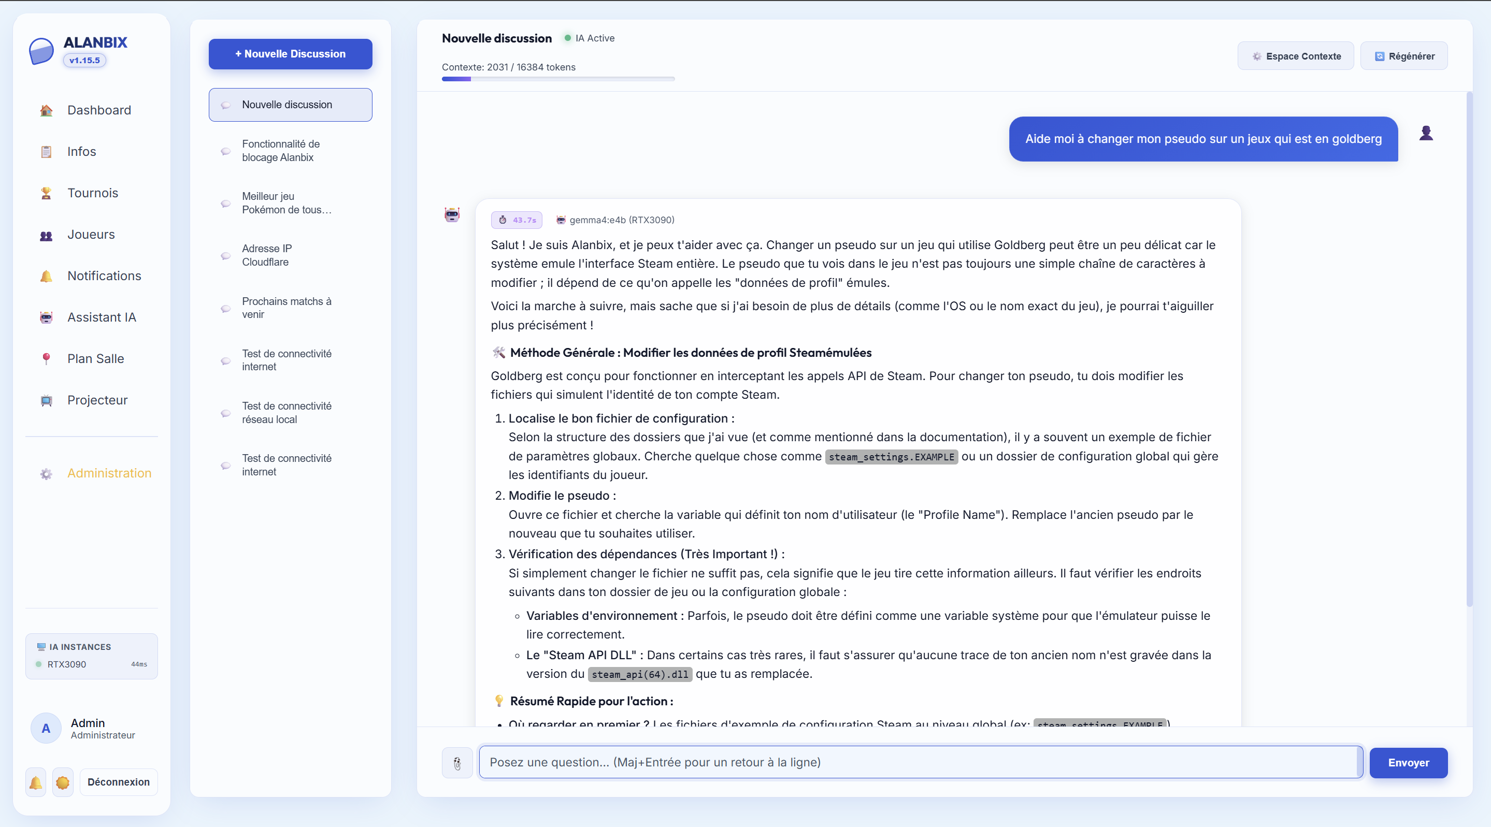The image size is (1491, 827).
Task: Select the active Nouvelle discussion conversation
Action: [x=290, y=105]
